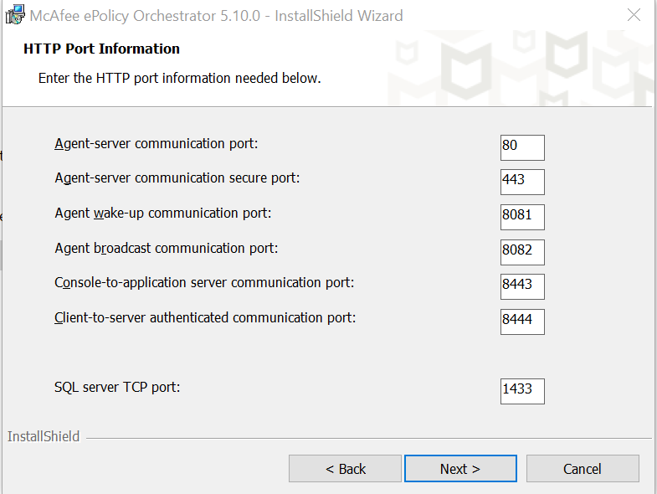Select the secure port field showing 443
This screenshot has height=494, width=657.
click(522, 182)
